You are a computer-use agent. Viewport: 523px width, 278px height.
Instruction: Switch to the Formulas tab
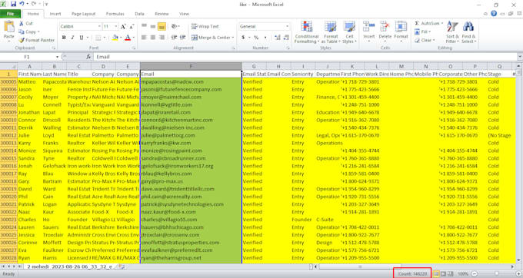click(115, 14)
